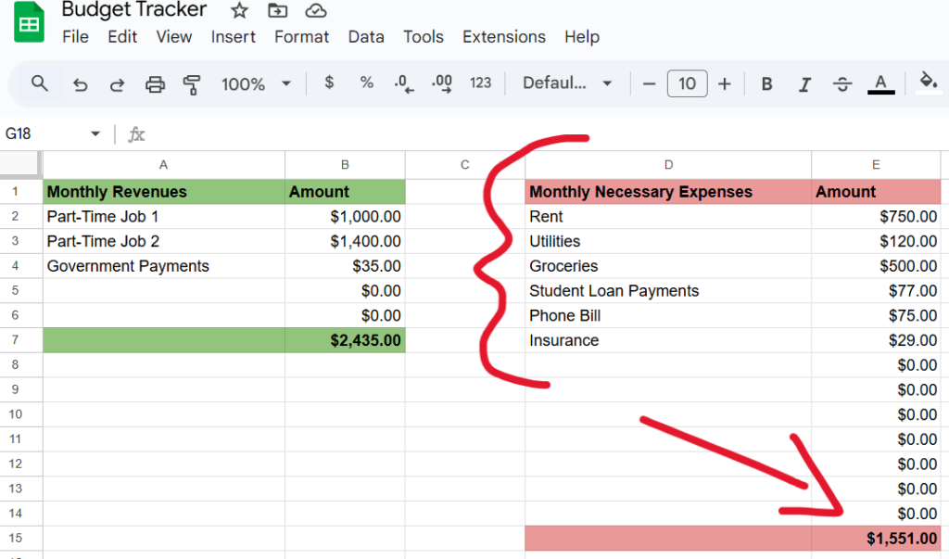The height and width of the screenshot is (559, 949).
Task: Open the zoom level dropdown
Action: pyautogui.click(x=256, y=83)
